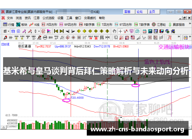Open the 交易委托 menu
This screenshot has width=192, height=139.
[x=90, y=18]
